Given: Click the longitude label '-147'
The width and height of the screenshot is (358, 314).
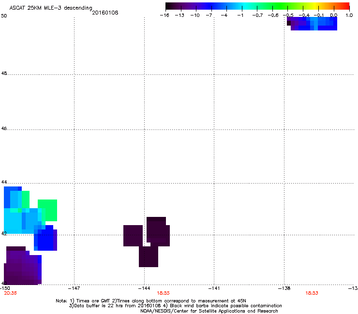Looking at the screenshot, I should [74, 288].
